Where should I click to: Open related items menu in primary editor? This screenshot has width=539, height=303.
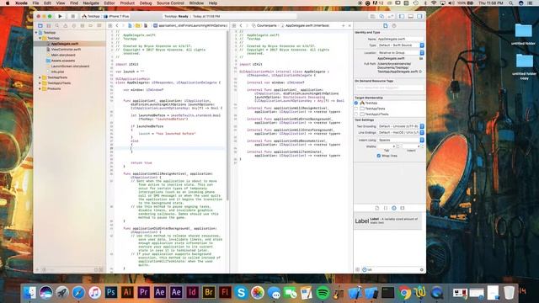110,26
